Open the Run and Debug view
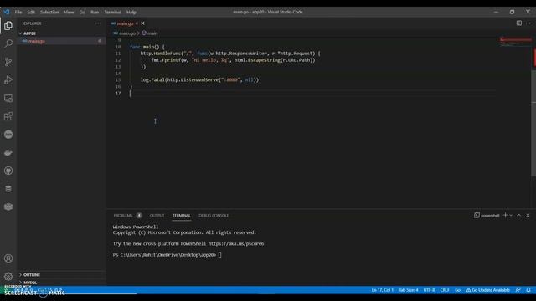 point(8,80)
